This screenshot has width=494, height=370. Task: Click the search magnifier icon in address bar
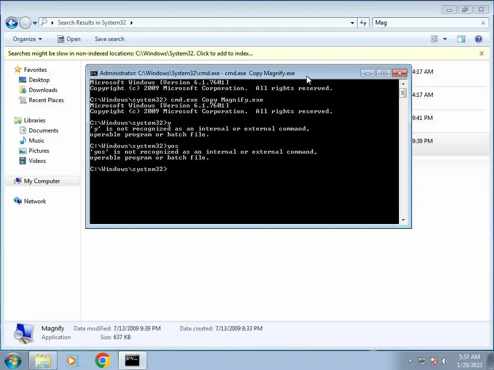coord(44,22)
